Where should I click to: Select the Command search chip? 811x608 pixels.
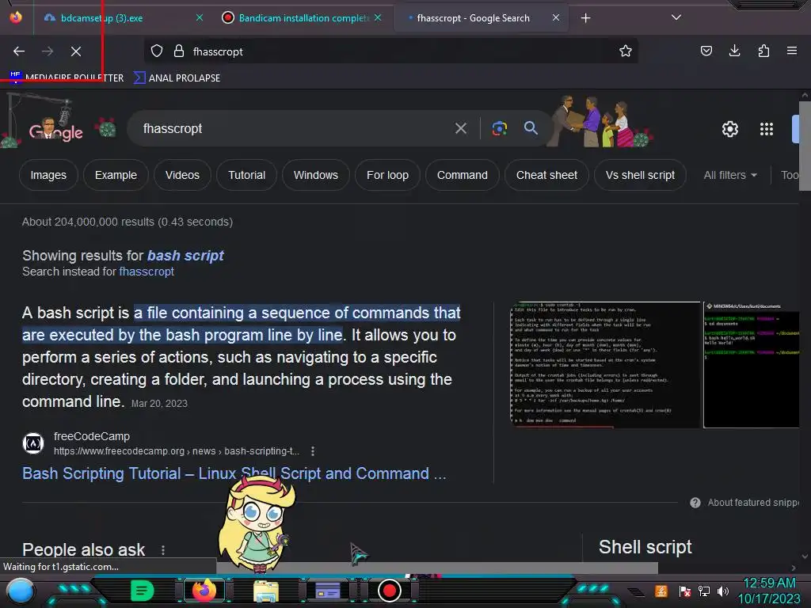463,175
